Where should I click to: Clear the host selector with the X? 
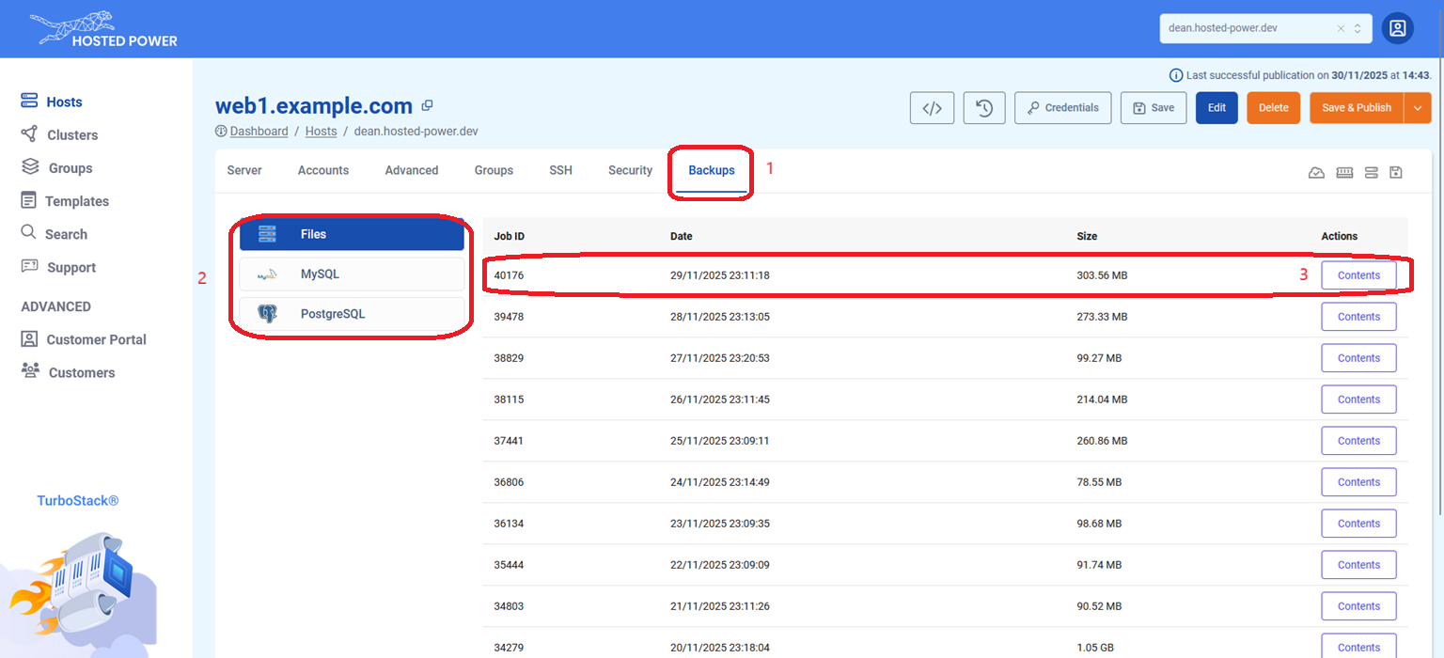tap(1341, 29)
